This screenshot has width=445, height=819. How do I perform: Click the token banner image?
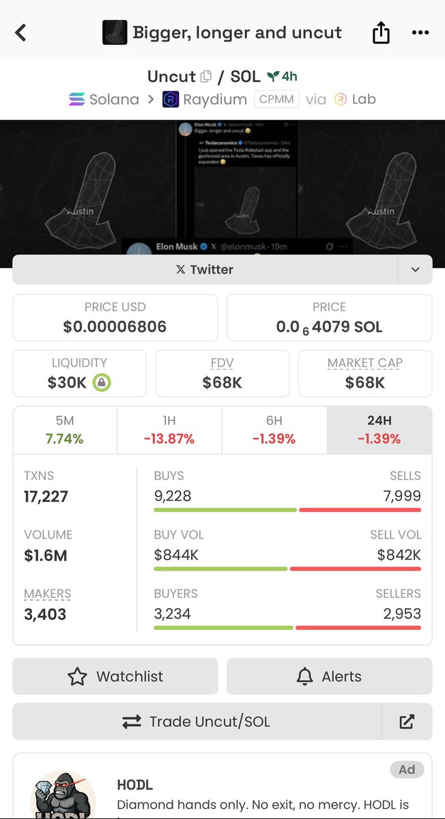click(x=222, y=190)
